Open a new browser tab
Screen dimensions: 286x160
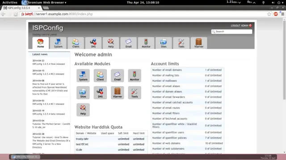click(x=46, y=8)
